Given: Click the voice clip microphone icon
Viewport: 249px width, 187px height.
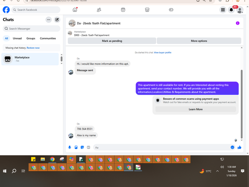Looking at the screenshot, I should coord(70,147).
